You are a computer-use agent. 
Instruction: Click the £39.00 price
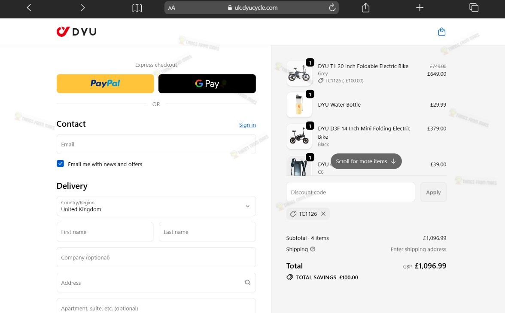[x=438, y=164]
